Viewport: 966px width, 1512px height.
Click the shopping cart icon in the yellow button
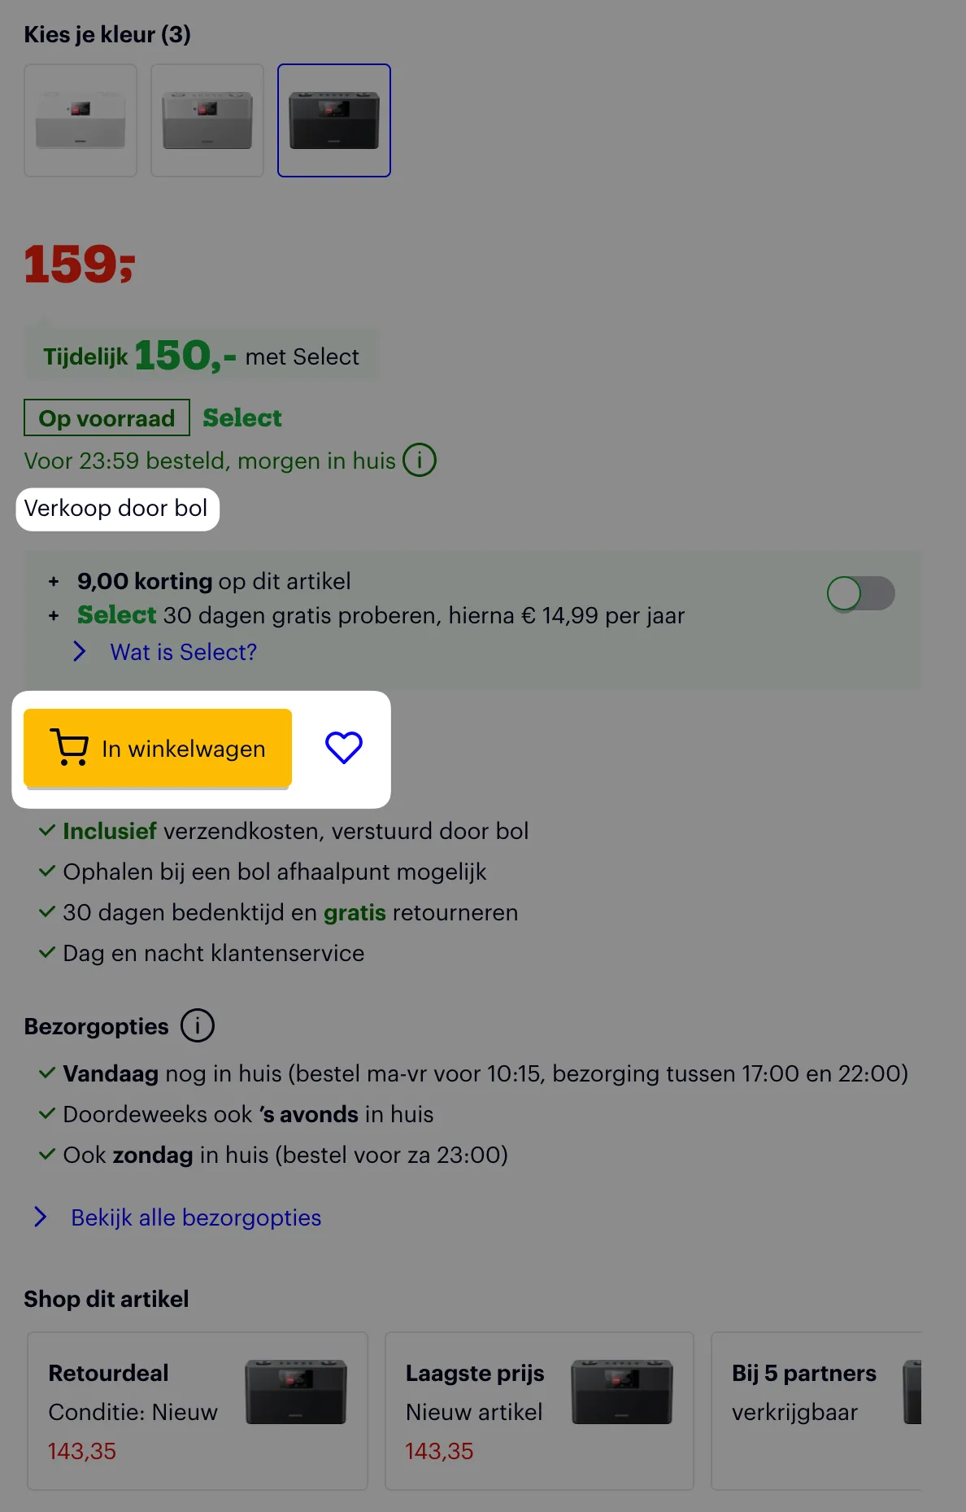[69, 748]
